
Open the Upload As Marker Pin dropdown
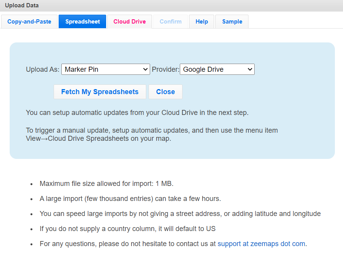pos(106,69)
